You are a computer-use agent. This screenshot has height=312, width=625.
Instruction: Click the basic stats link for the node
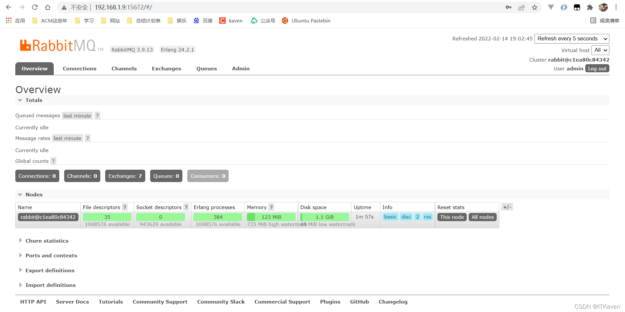coord(390,217)
